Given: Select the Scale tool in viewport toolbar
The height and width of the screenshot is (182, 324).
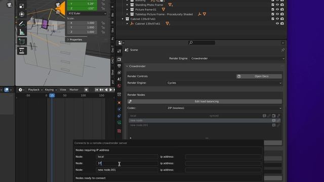Looking at the screenshot, I should pos(22,6).
